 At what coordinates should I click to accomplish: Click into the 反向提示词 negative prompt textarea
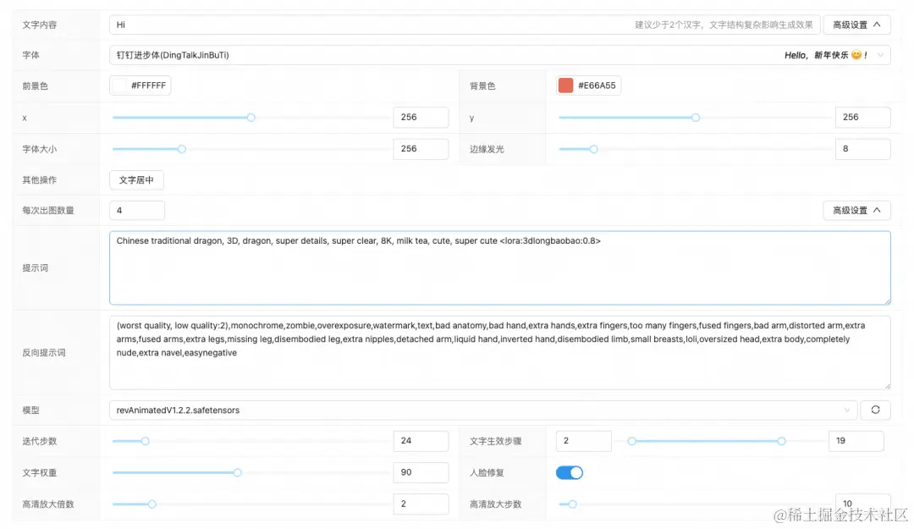(499, 352)
